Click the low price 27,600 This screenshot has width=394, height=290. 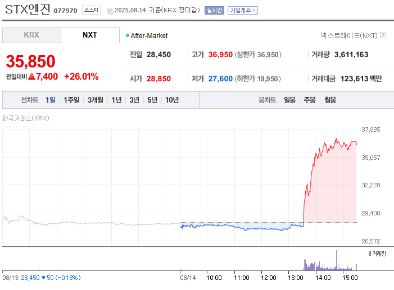(220, 79)
